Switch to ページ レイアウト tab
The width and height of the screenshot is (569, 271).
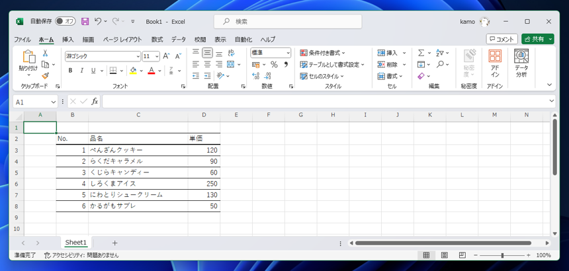coord(122,40)
